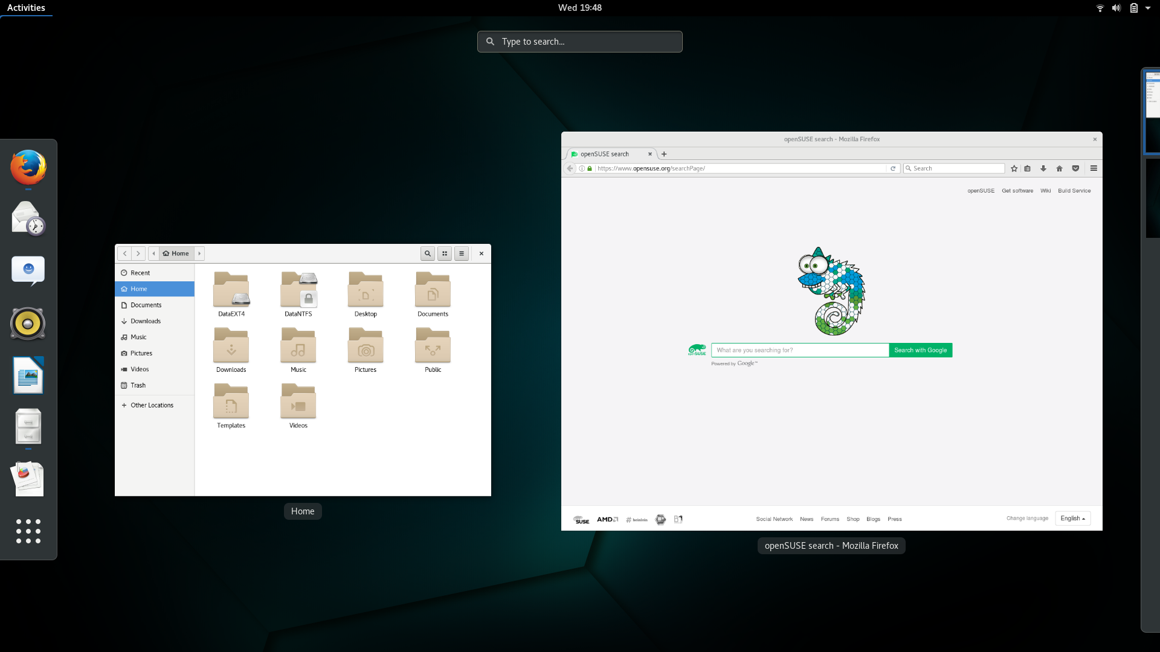The height and width of the screenshot is (652, 1160).
Task: Select Home in Files sidebar
Action: tap(155, 289)
